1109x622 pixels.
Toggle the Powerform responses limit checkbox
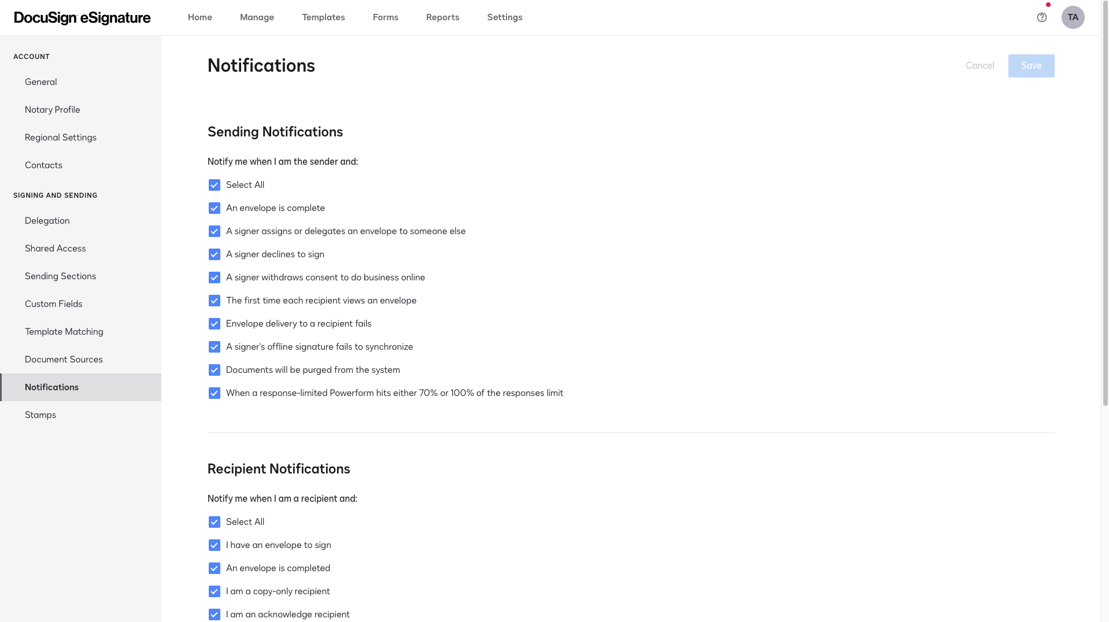[215, 393]
